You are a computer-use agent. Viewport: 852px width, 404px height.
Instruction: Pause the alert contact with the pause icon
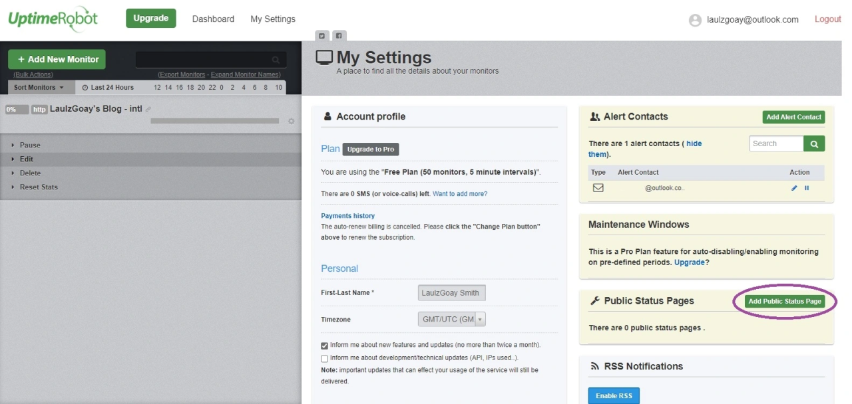[x=807, y=188]
